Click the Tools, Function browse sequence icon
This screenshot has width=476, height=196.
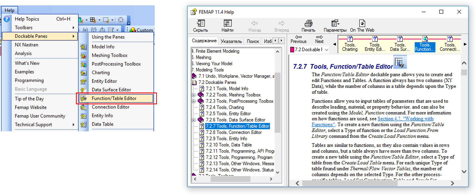point(425,39)
